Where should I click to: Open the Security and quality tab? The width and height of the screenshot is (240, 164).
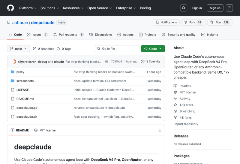[x=178, y=35]
